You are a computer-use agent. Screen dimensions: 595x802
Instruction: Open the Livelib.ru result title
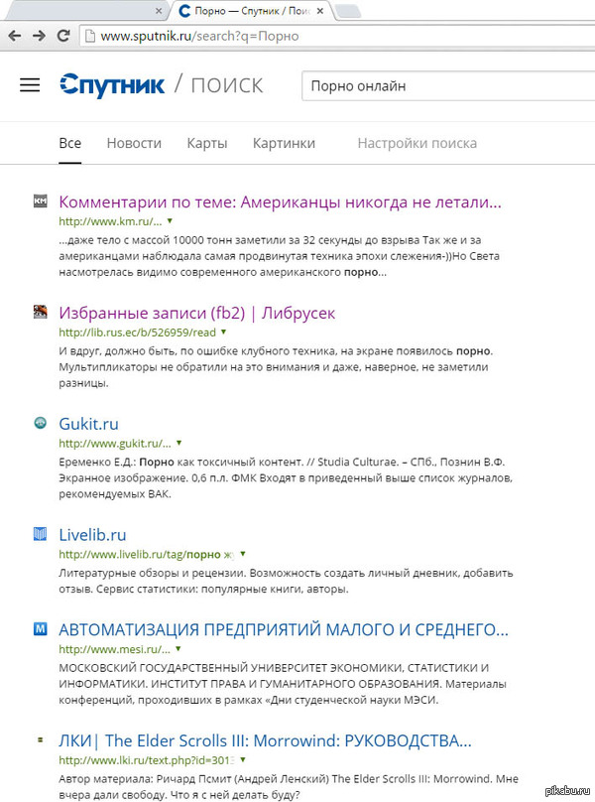pyautogui.click(x=92, y=534)
